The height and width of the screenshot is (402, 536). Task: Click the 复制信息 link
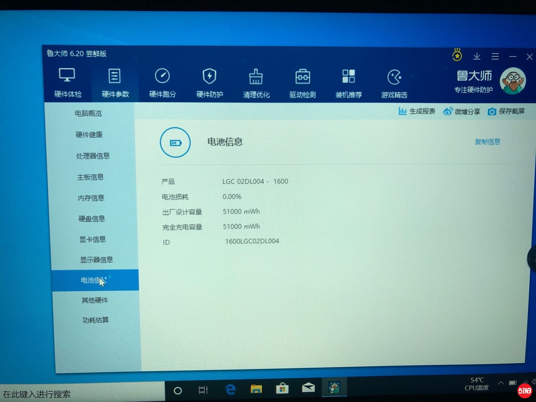pos(487,142)
